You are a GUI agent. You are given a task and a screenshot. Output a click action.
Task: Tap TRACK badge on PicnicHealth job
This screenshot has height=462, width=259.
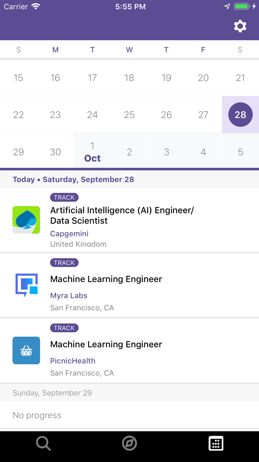click(x=64, y=328)
